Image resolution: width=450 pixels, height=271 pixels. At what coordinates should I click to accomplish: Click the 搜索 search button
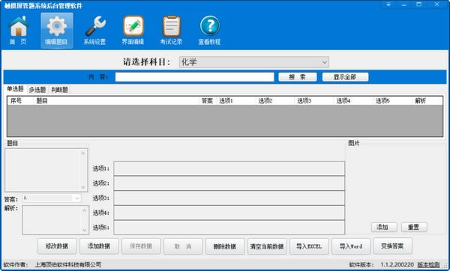tap(298, 77)
